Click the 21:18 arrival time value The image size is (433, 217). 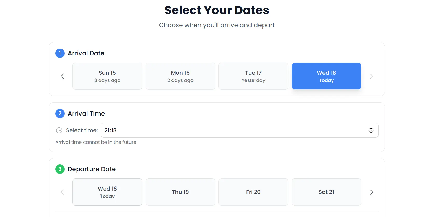point(111,130)
